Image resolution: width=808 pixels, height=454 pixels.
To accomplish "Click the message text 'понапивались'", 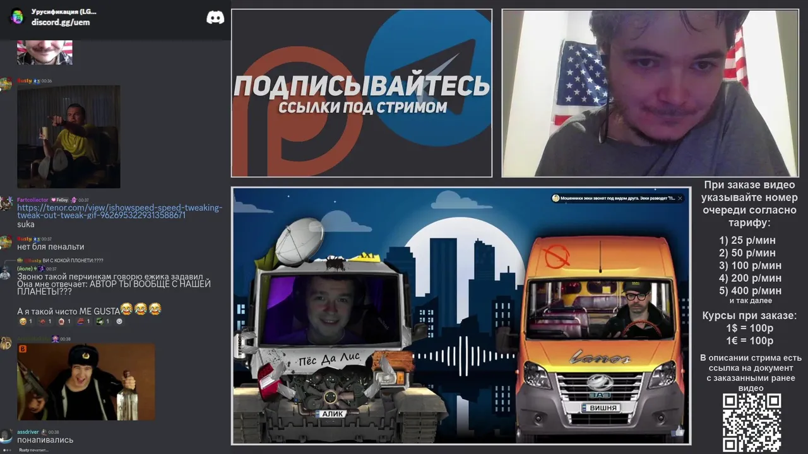I will (x=45, y=440).
